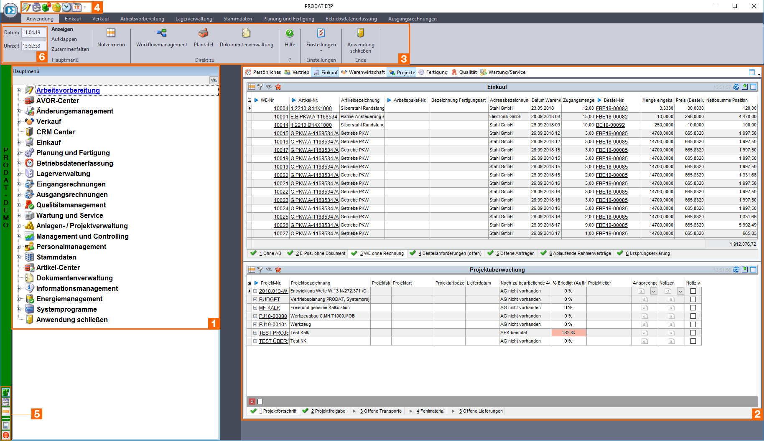Select the Warenwirtschaft dashboard tab
Screen dimensions: 764x441
[363, 72]
